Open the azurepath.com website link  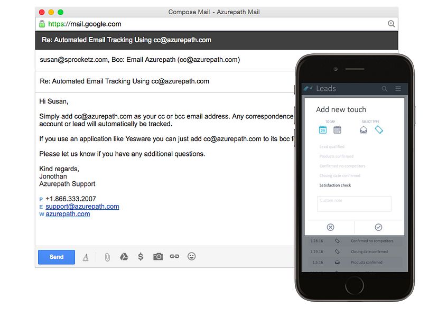[x=68, y=214]
